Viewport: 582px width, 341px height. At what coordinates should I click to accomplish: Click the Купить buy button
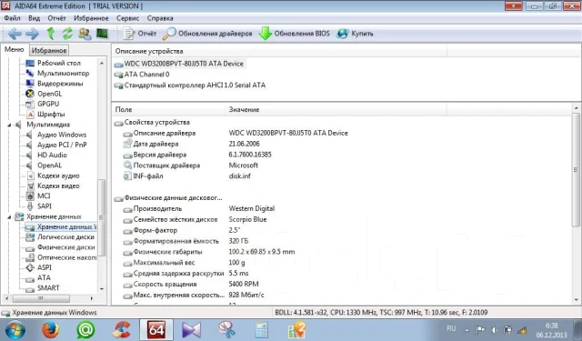(355, 34)
